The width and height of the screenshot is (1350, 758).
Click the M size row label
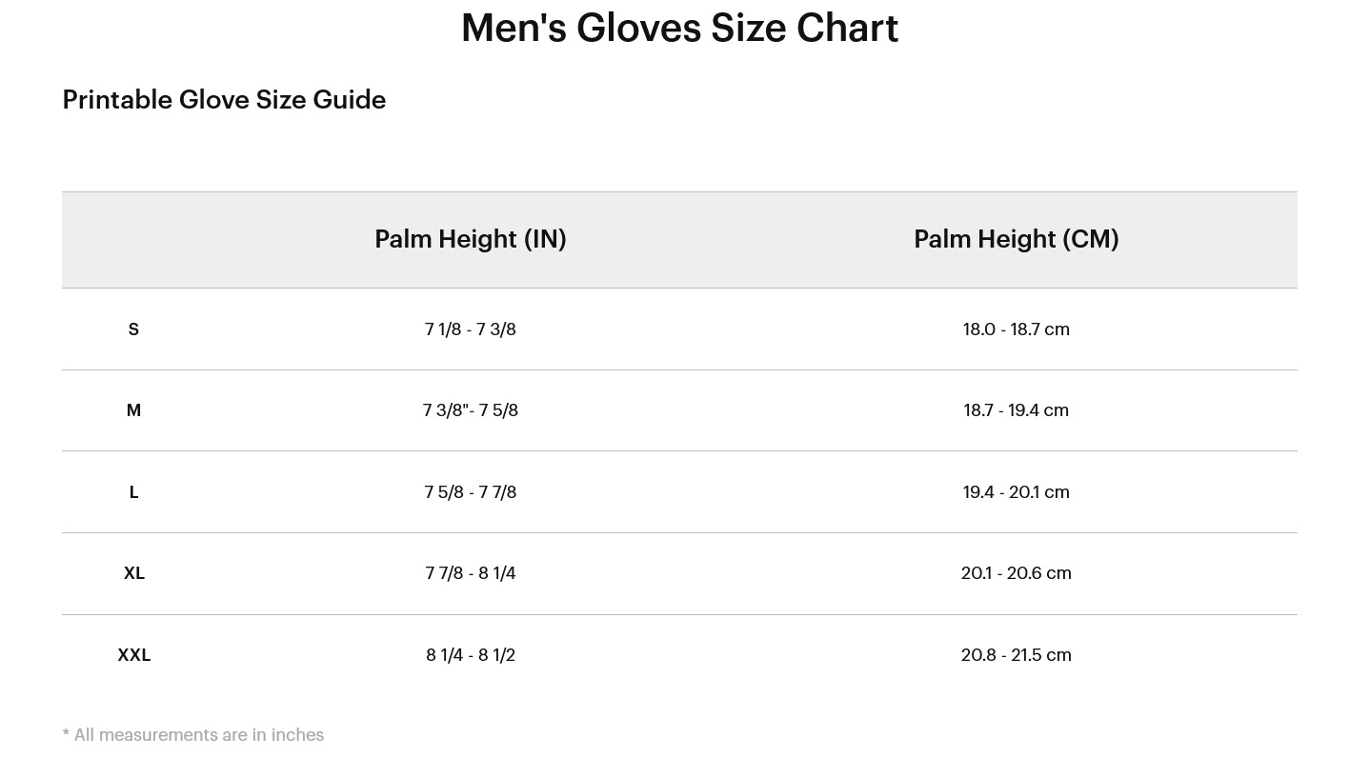[133, 410]
